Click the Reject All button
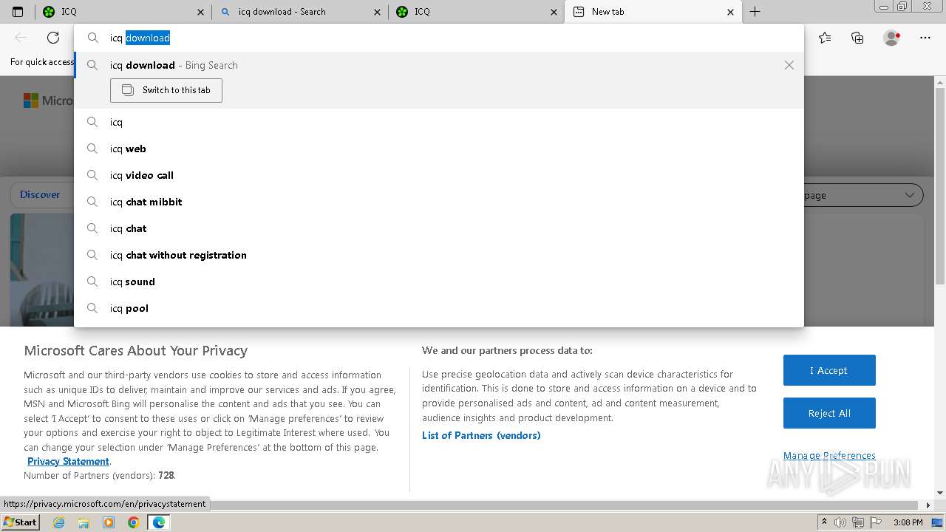Screen dimensions: 946x532 [x=829, y=413]
